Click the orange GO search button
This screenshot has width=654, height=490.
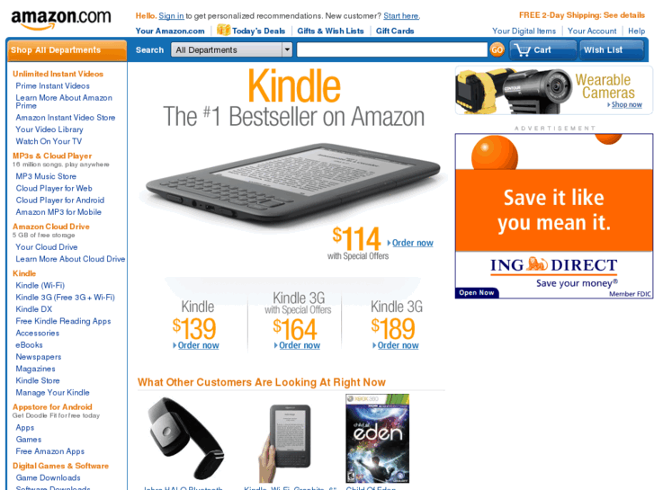(497, 50)
